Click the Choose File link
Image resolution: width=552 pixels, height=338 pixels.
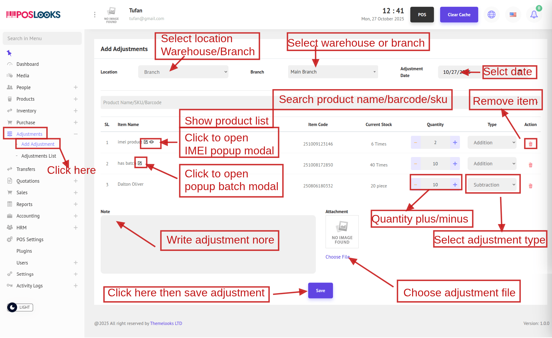(337, 257)
